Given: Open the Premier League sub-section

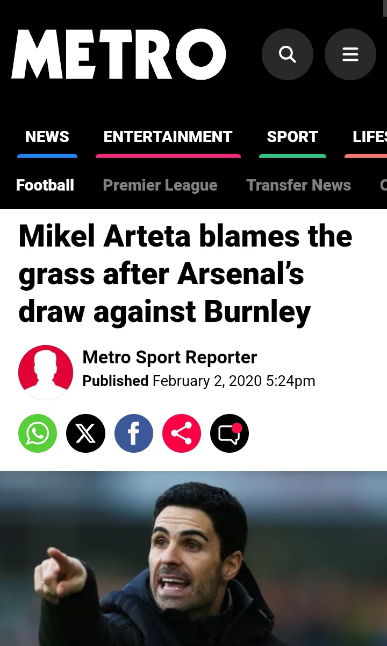Looking at the screenshot, I should [x=160, y=185].
